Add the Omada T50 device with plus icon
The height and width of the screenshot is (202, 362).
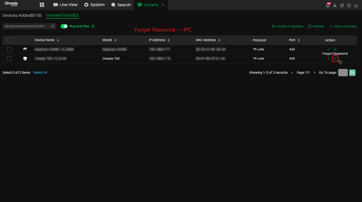pos(328,59)
